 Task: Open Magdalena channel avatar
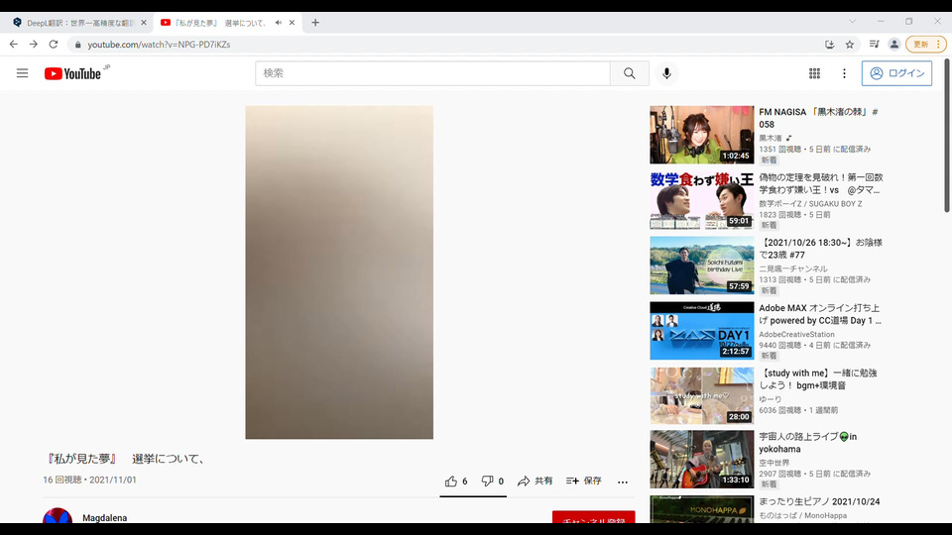click(x=58, y=516)
